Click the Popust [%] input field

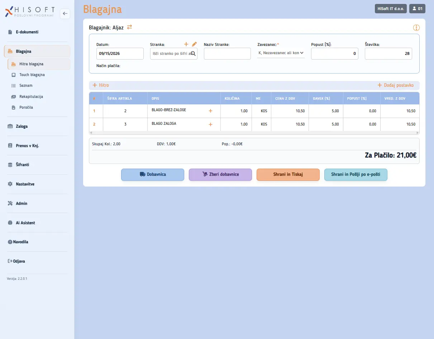pyautogui.click(x=335, y=53)
